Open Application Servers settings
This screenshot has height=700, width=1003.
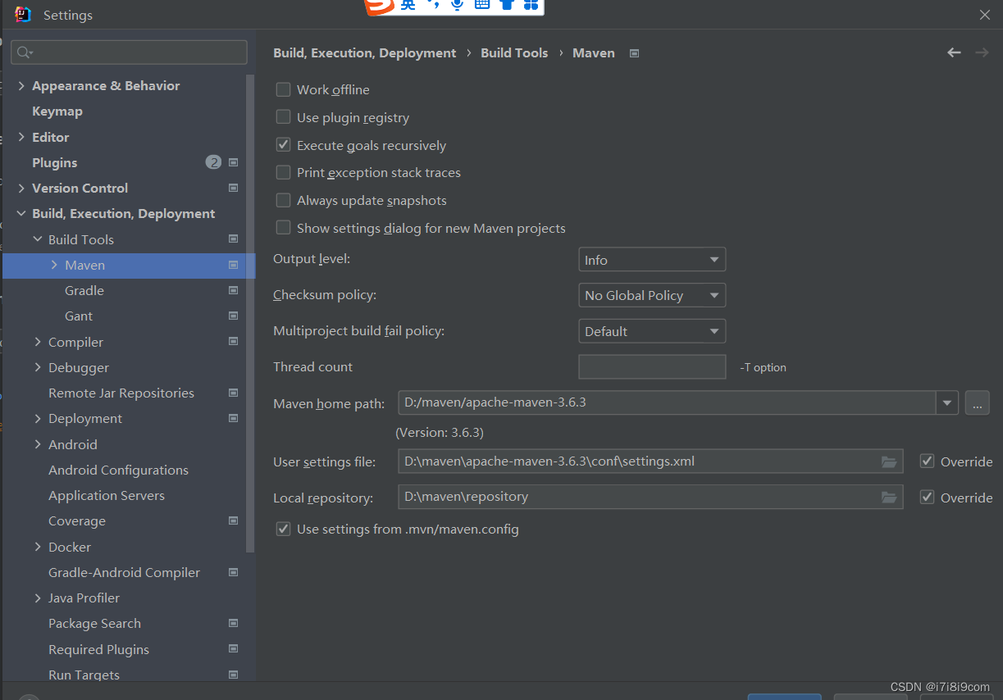[x=107, y=495]
